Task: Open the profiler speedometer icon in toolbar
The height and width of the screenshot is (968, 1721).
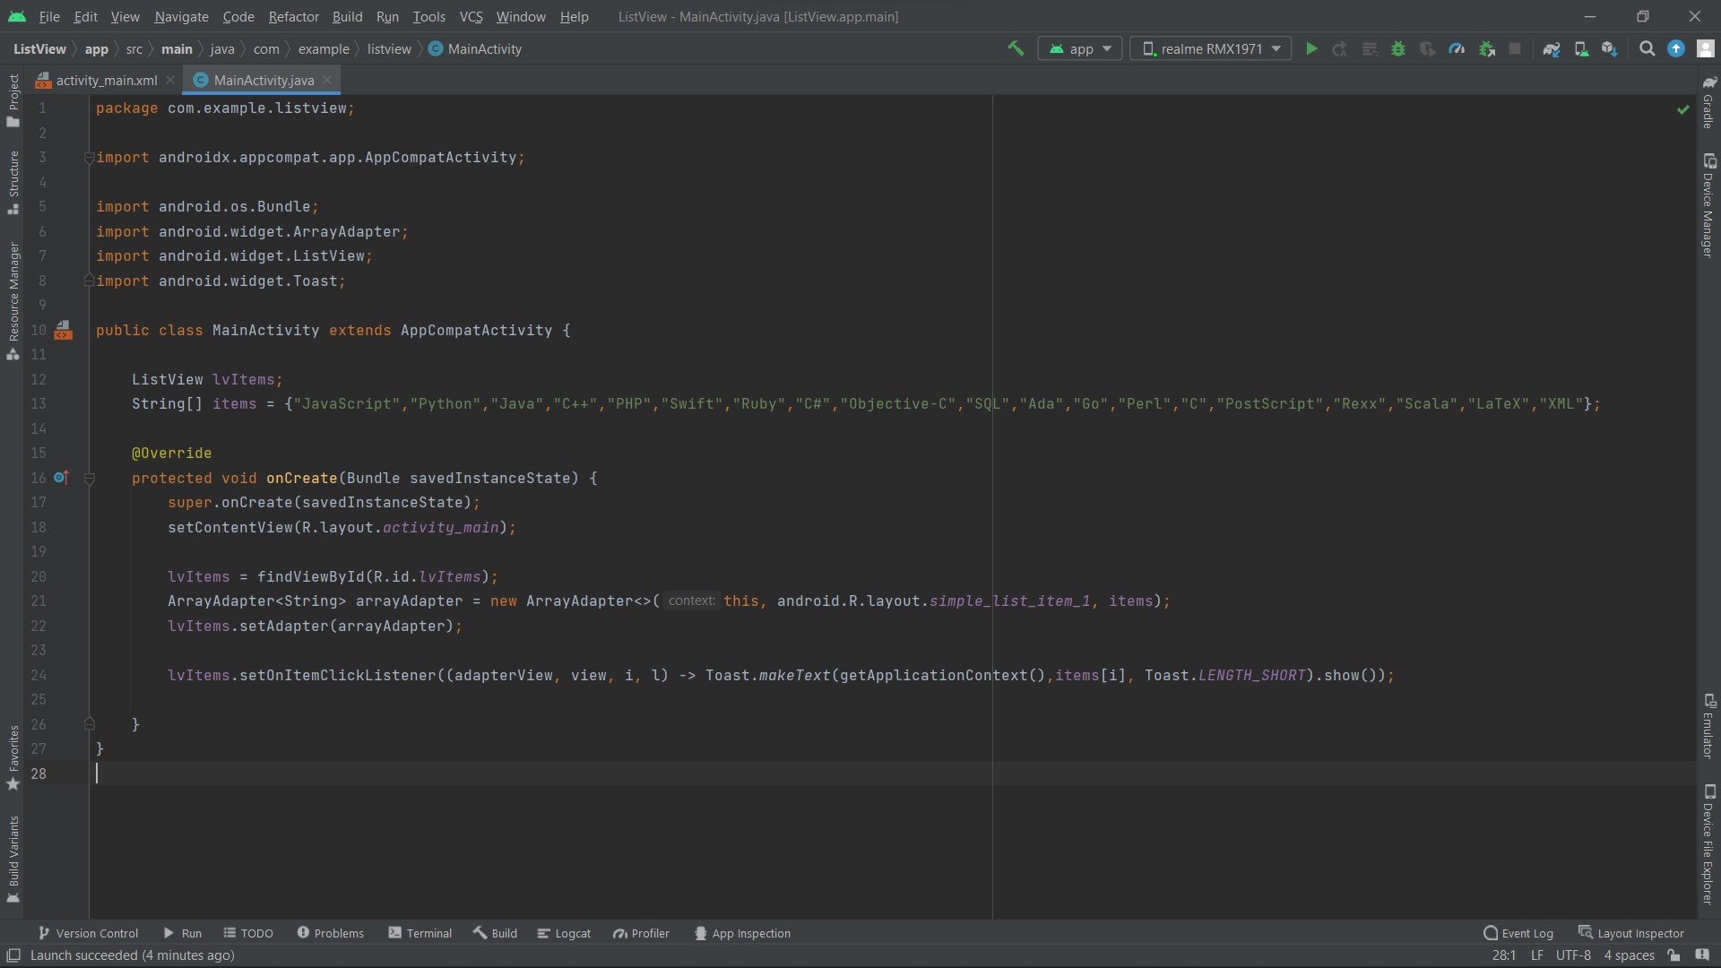Action: (x=1457, y=48)
